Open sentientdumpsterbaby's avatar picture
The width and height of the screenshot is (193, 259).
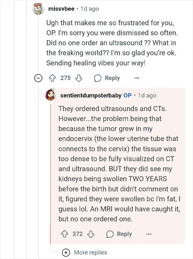click(51, 95)
